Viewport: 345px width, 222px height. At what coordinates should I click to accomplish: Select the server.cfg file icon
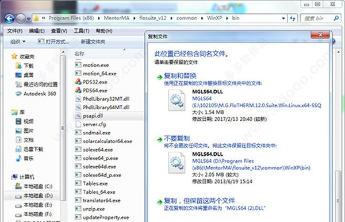pyautogui.click(x=78, y=124)
